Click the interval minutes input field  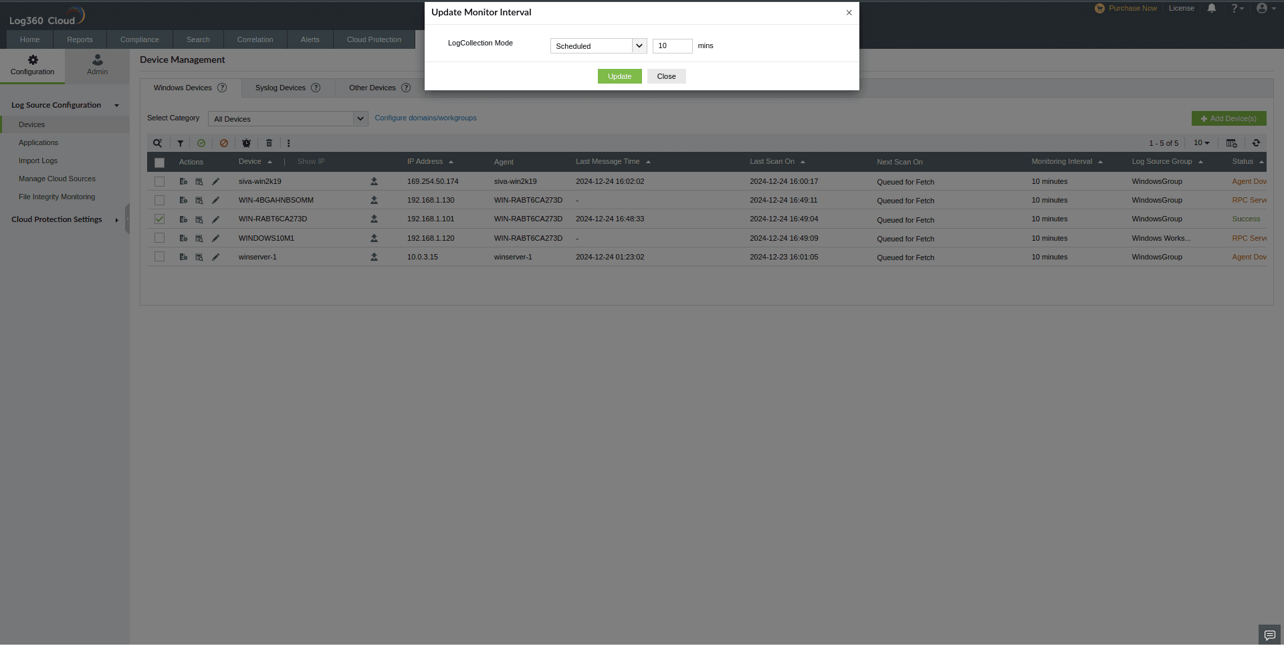[672, 46]
